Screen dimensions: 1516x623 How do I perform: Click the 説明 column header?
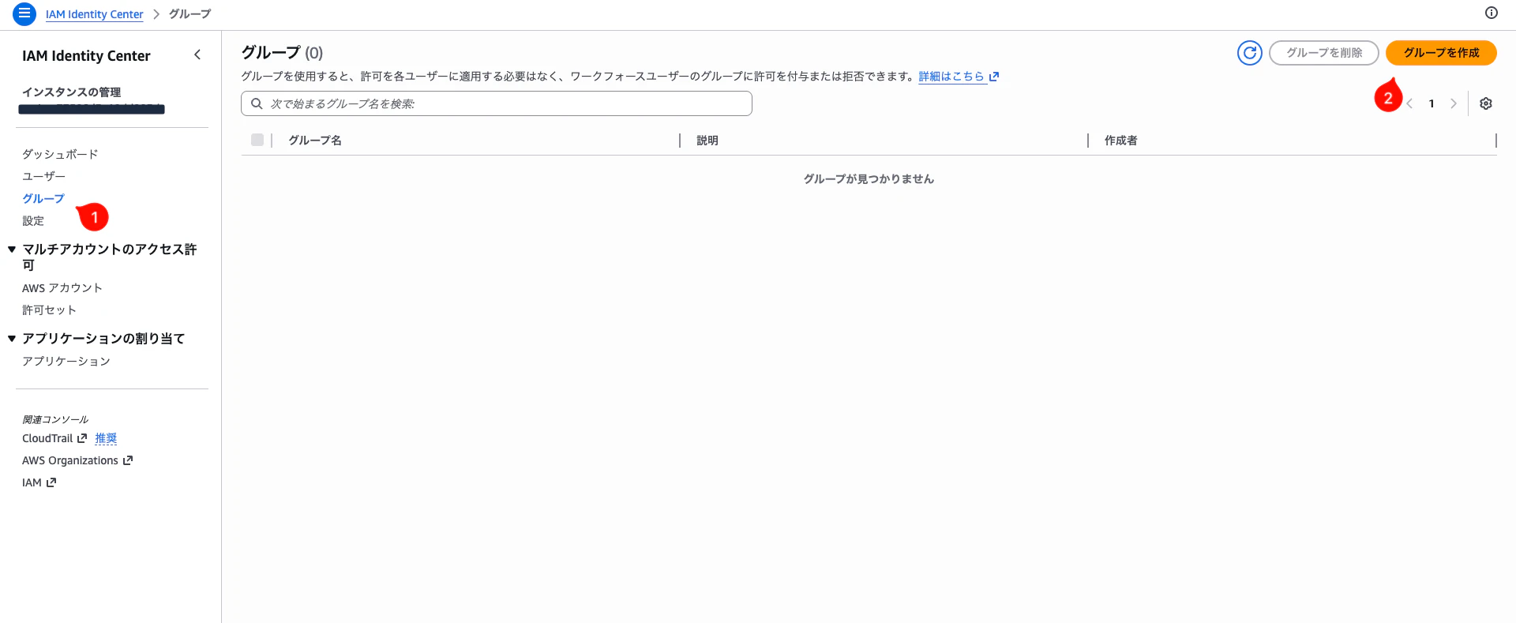707,140
